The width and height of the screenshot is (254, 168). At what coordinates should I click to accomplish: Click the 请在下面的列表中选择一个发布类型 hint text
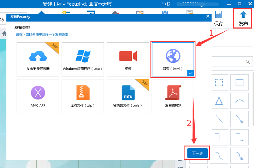42,35
